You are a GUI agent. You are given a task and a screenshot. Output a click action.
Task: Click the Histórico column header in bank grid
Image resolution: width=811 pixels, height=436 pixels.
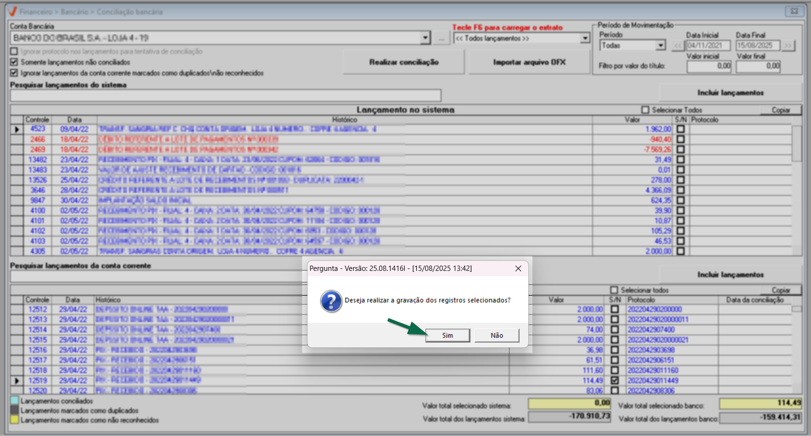pyautogui.click(x=108, y=300)
